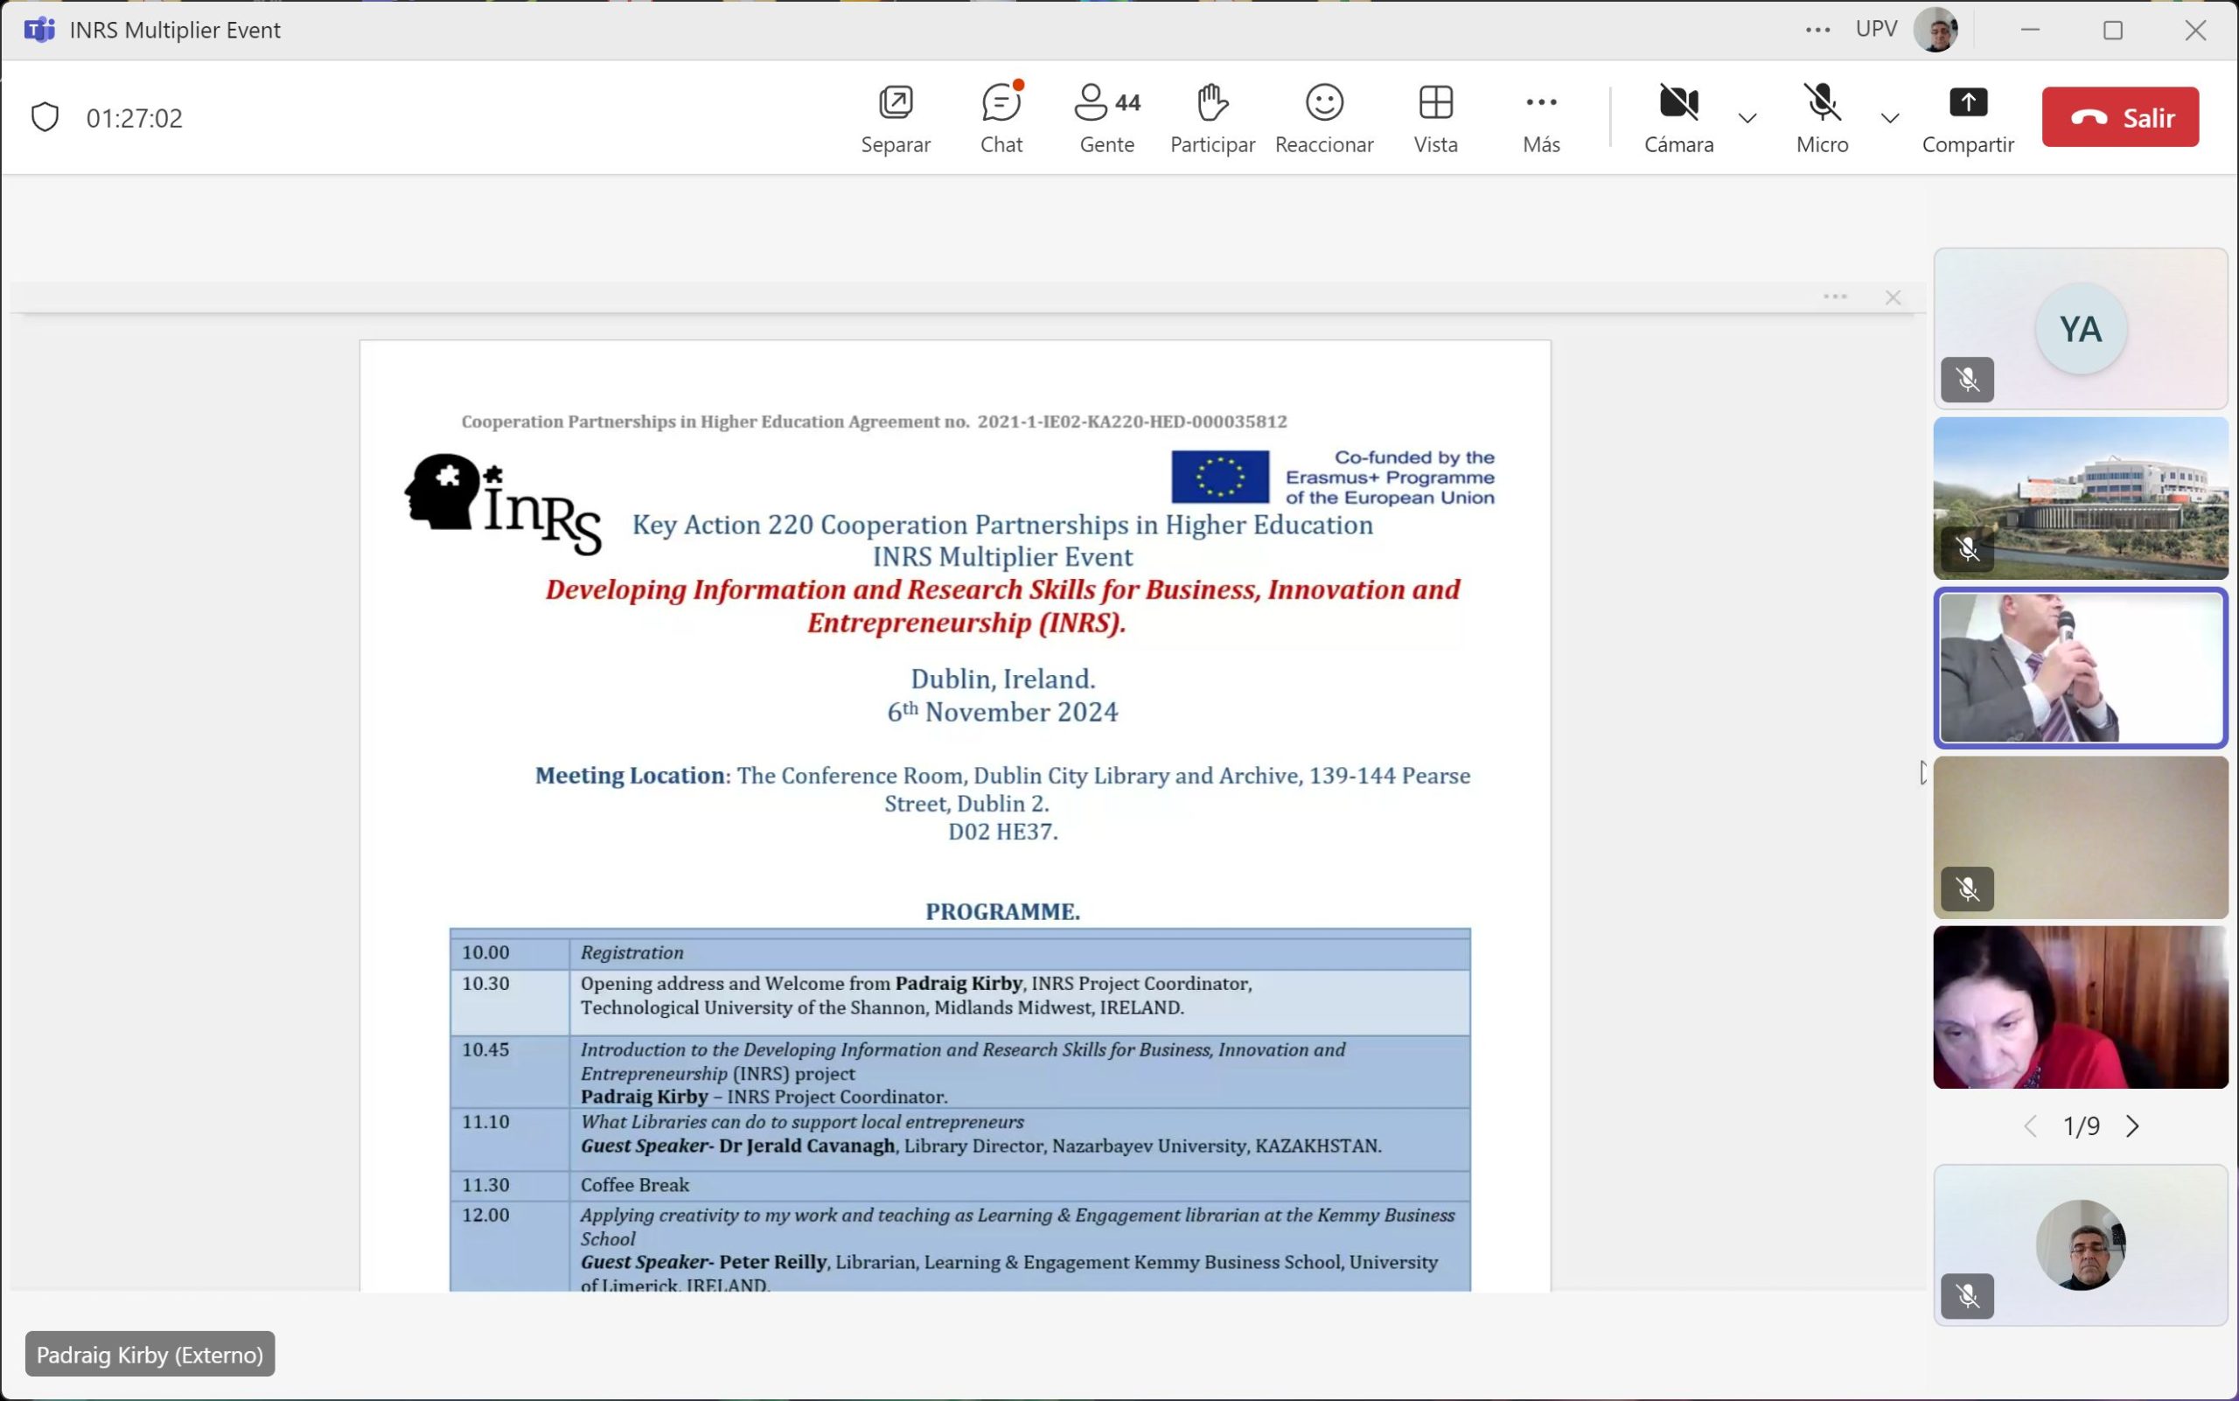Click the UPV profile avatar
The height and width of the screenshot is (1401, 2239).
tap(1935, 30)
